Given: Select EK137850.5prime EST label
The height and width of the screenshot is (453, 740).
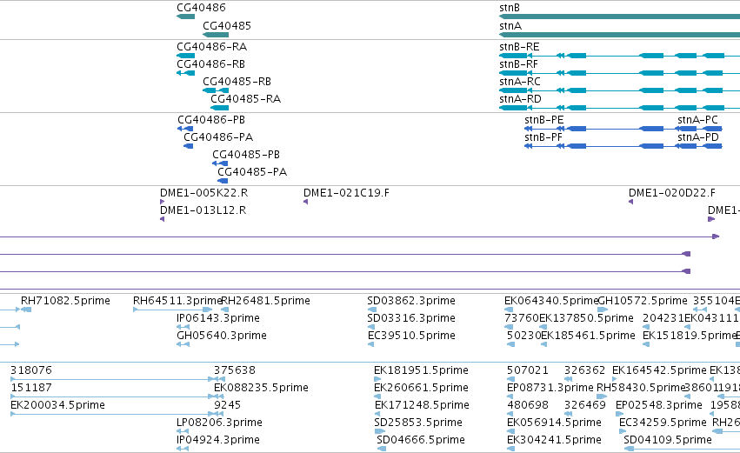Looking at the screenshot, I should pyautogui.click(x=586, y=318).
